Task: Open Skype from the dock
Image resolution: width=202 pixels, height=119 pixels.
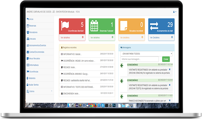Action: point(103,105)
